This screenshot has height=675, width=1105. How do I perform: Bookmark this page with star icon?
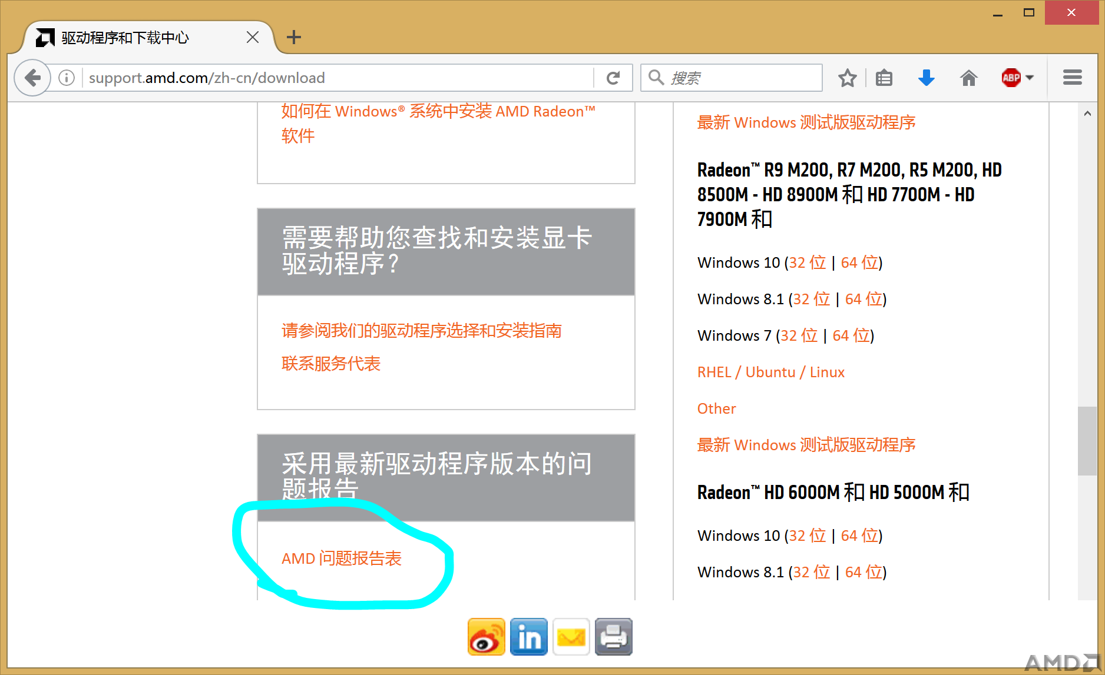pyautogui.click(x=847, y=78)
